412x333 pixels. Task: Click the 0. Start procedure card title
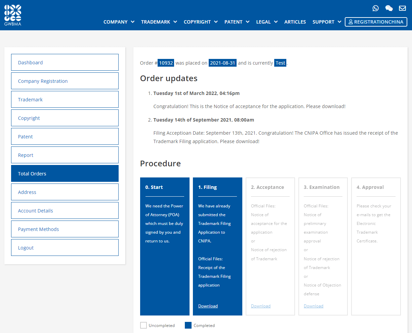tap(154, 187)
